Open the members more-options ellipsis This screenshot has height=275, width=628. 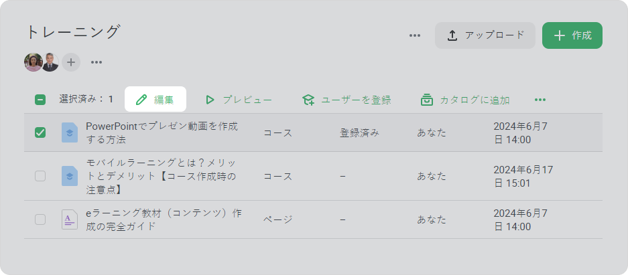[96, 62]
